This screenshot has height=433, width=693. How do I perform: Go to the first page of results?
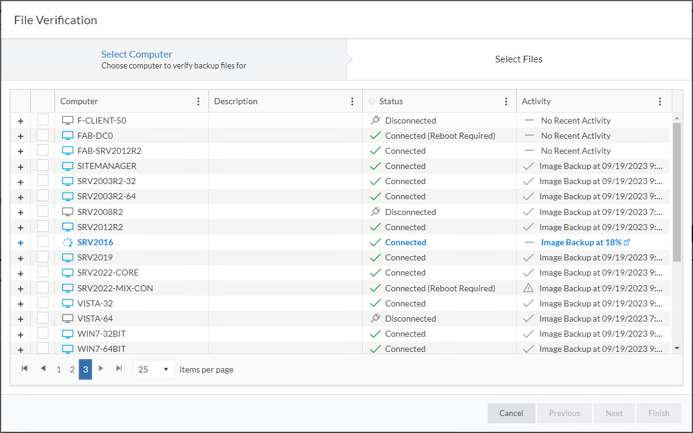tap(24, 369)
